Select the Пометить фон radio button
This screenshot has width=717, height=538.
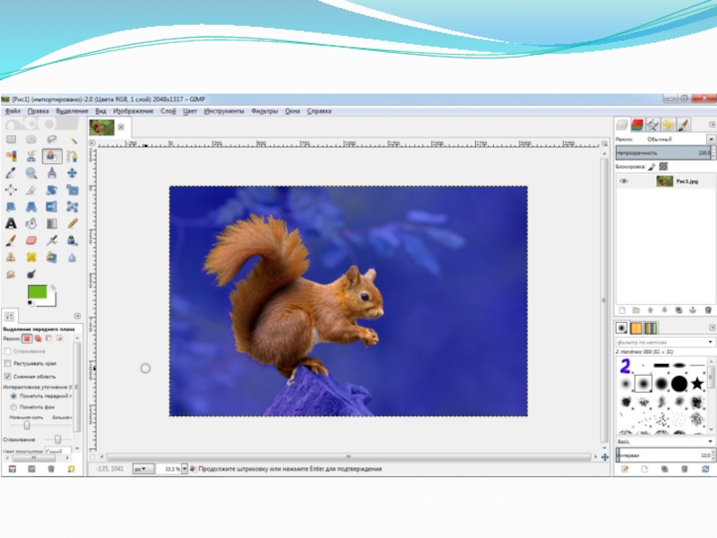(x=13, y=407)
